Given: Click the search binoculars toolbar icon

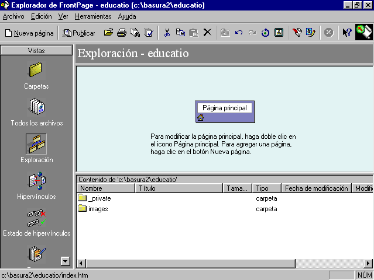Looking at the screenshot, I should (135, 33).
